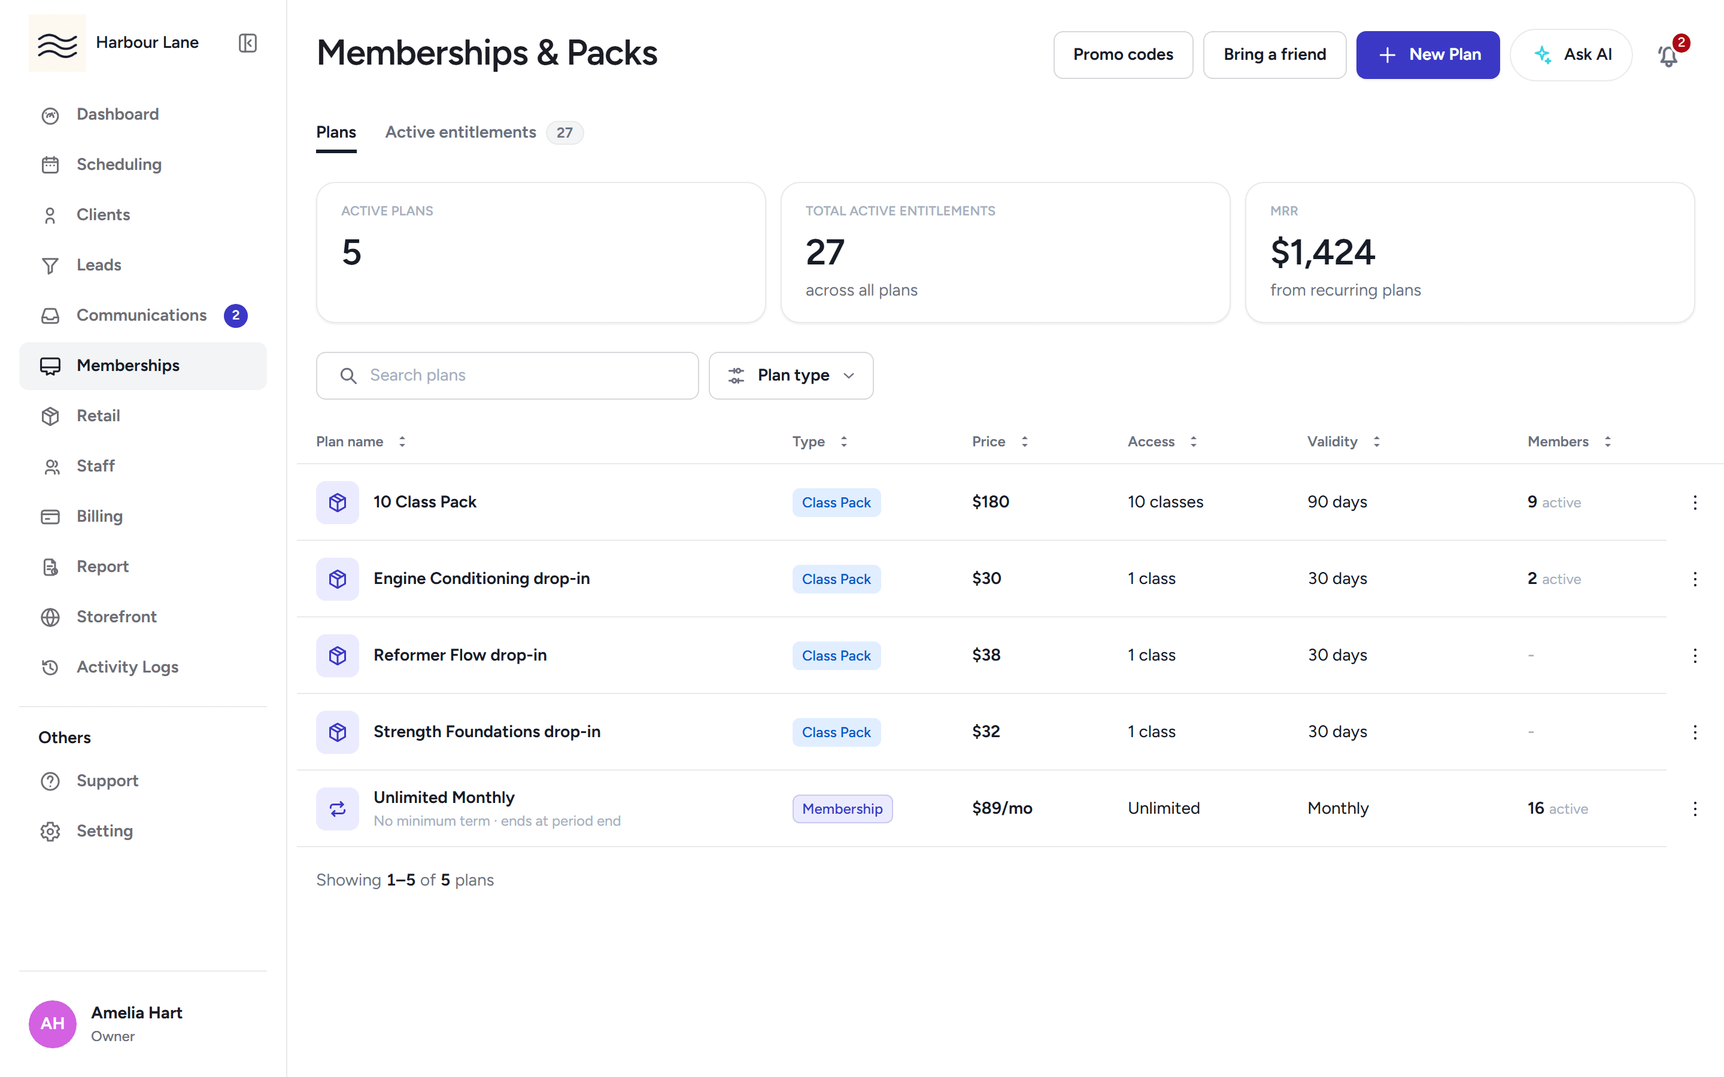This screenshot has width=1724, height=1077.
Task: Click Amelia Hart's AH avatar
Action: click(x=53, y=1024)
